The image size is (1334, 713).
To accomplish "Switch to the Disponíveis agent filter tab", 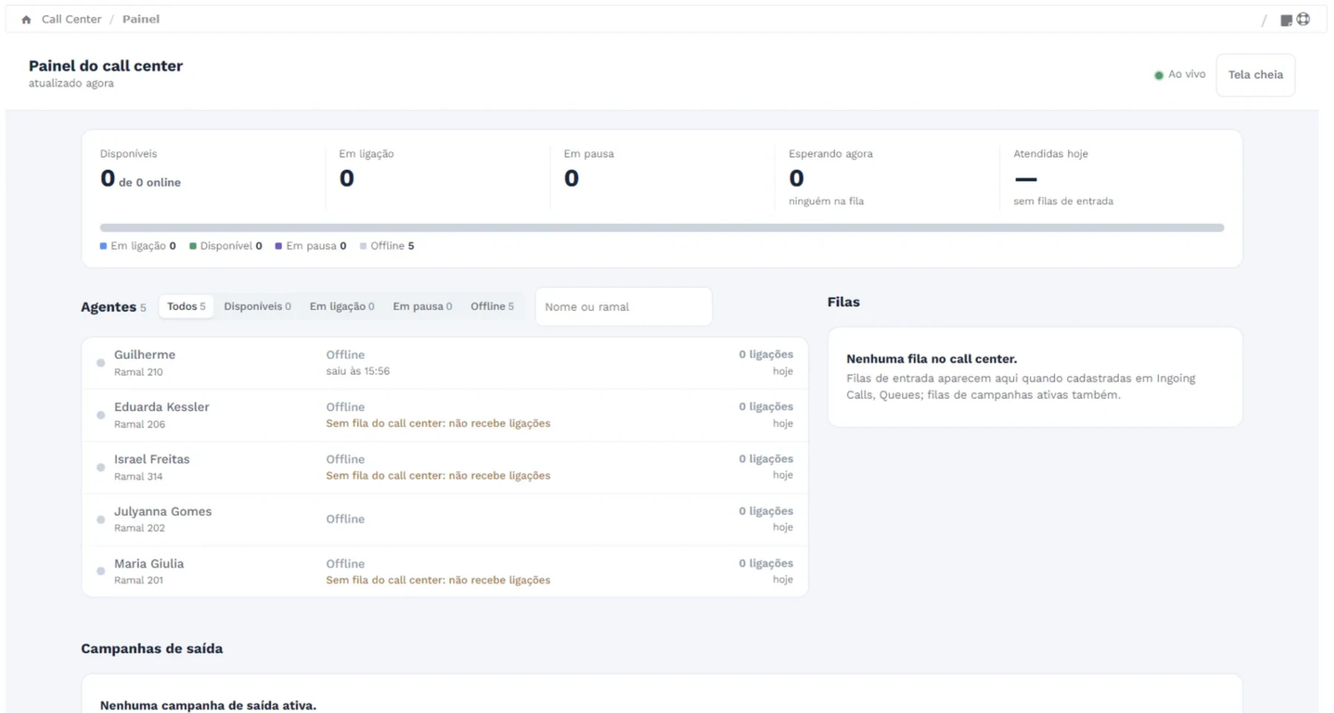I will click(257, 307).
